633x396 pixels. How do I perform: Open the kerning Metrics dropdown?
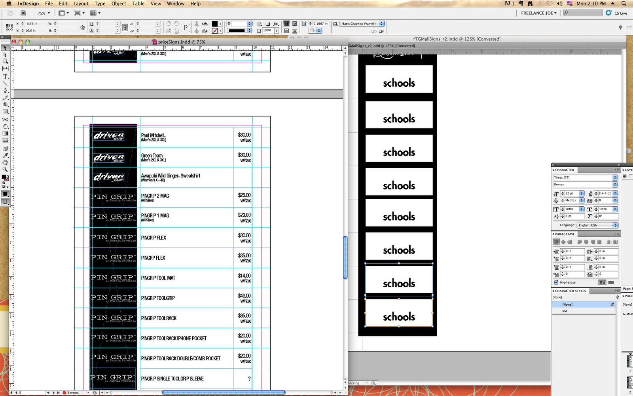(582, 200)
